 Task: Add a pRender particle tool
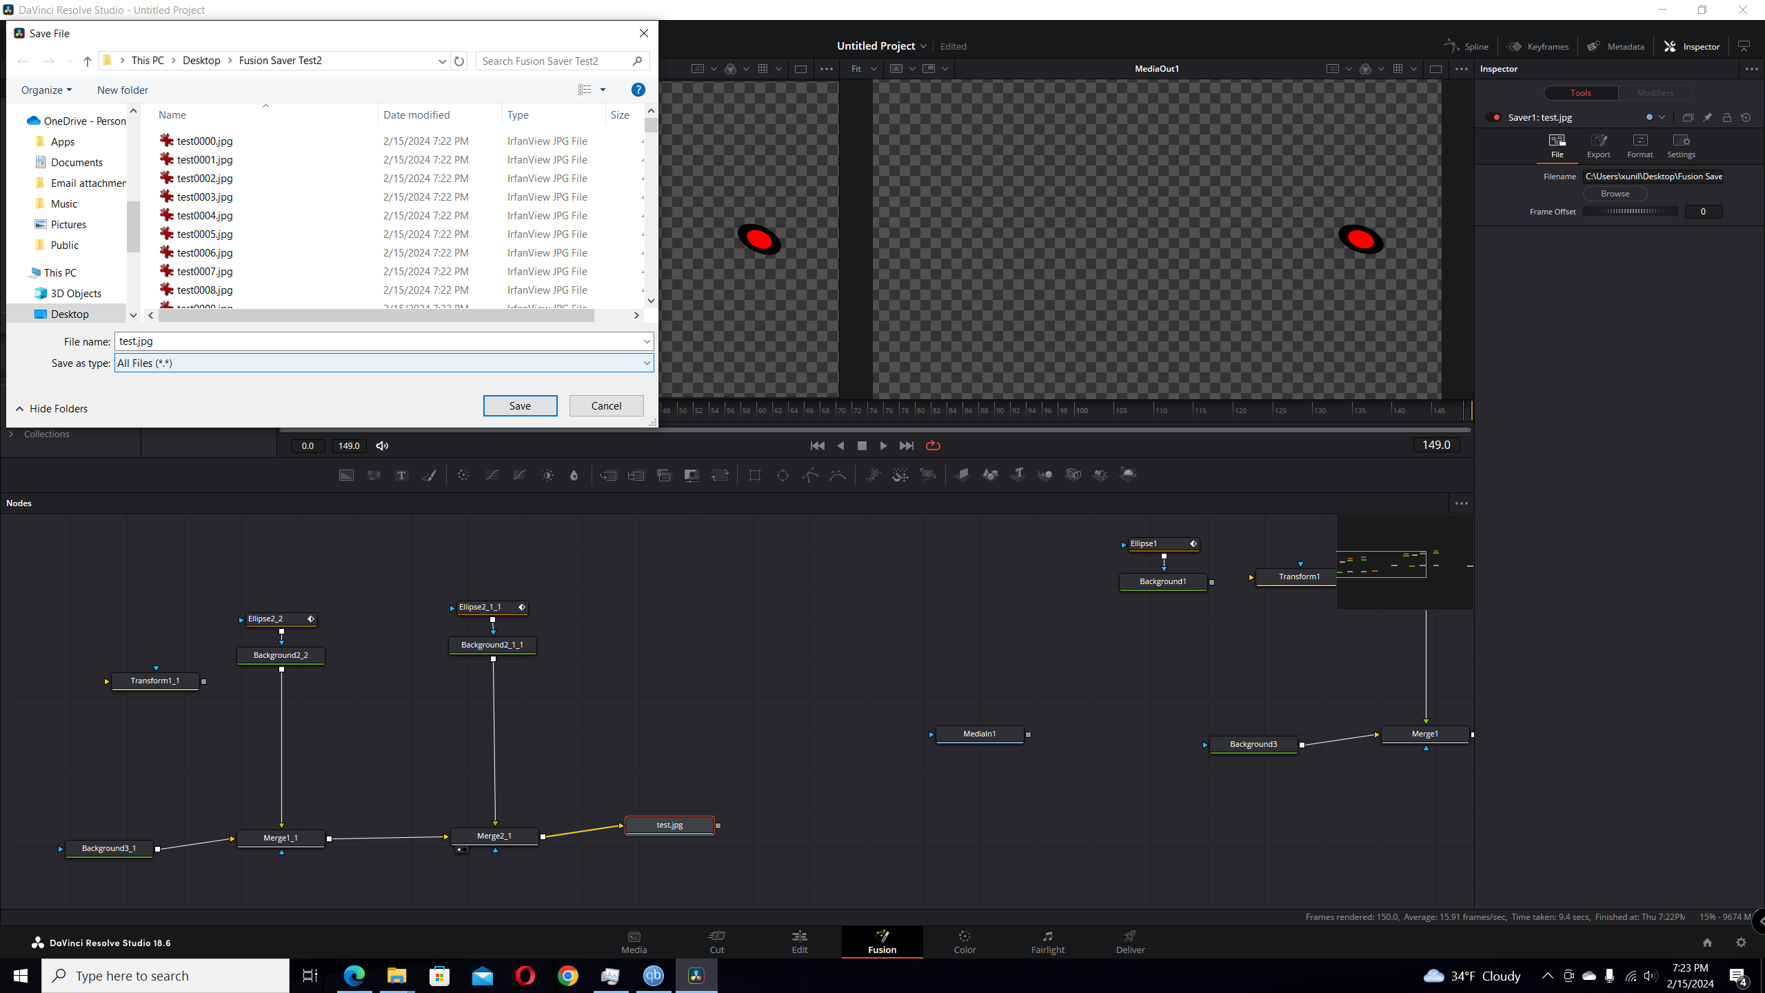click(928, 475)
